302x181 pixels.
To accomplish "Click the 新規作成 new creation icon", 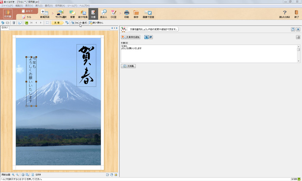I will tap(44, 14).
